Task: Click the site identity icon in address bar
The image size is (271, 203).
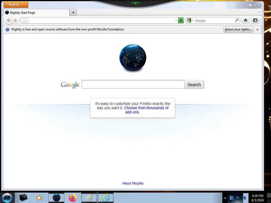Action: pos(24,21)
